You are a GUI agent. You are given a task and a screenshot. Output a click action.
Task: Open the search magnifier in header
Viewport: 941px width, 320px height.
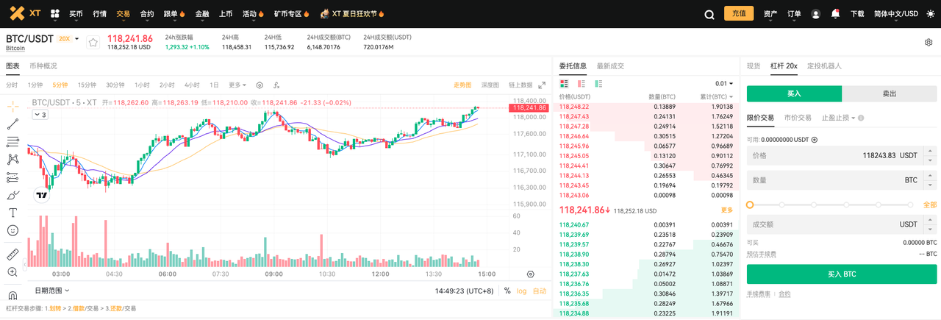pos(709,14)
